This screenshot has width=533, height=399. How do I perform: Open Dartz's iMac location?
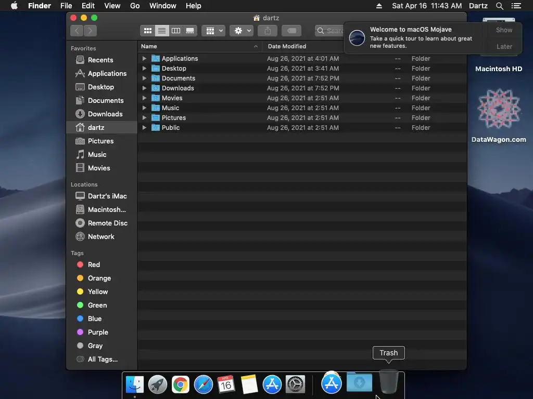pos(101,196)
